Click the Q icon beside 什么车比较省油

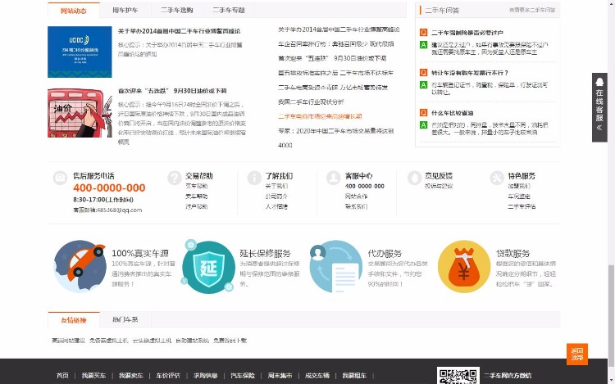(423, 113)
